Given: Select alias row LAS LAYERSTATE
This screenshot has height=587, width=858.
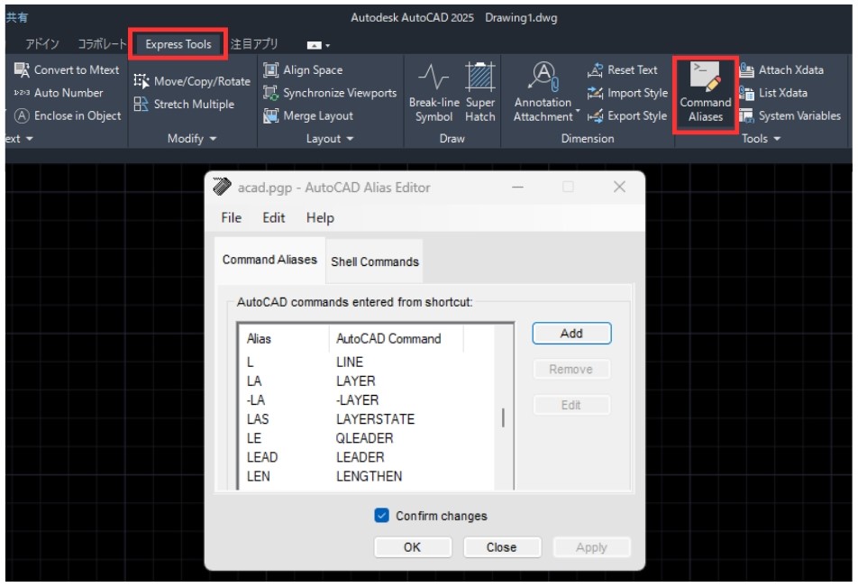Looking at the screenshot, I should pyautogui.click(x=367, y=419).
